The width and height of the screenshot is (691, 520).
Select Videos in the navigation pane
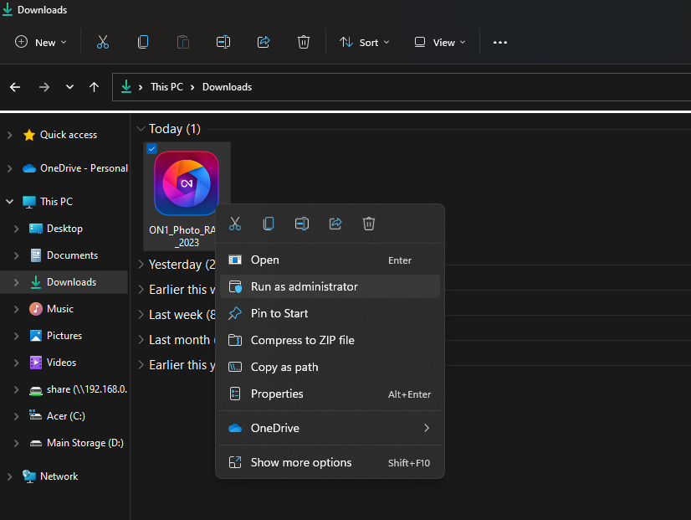(61, 363)
